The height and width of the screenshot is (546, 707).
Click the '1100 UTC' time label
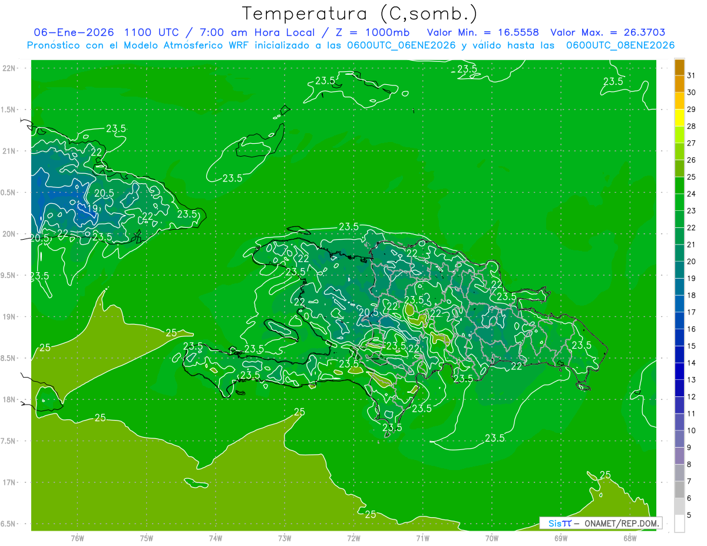click(153, 32)
